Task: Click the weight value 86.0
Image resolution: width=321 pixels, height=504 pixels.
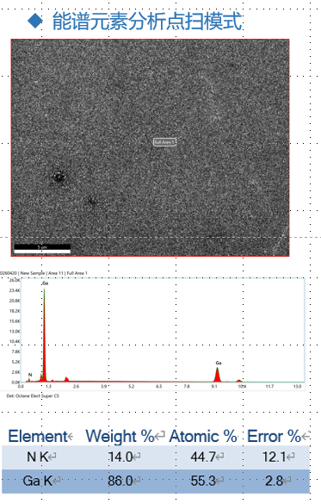Action: 120,481
